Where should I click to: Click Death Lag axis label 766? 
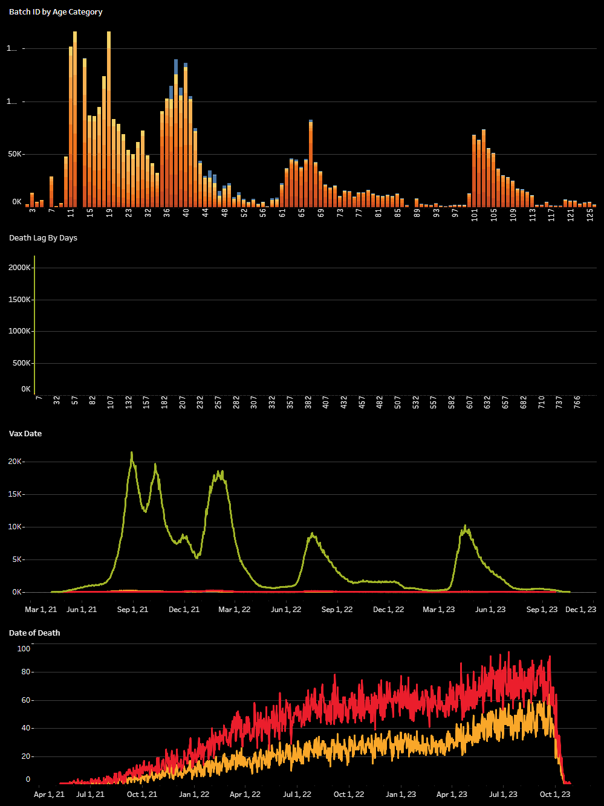(x=577, y=402)
